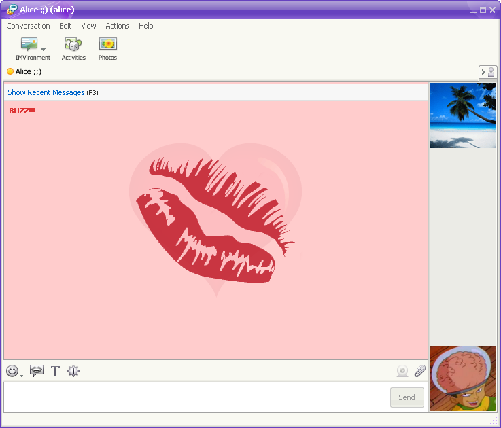
Task: Click Alice's yellow status indicator
Action: (x=10, y=71)
